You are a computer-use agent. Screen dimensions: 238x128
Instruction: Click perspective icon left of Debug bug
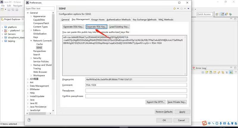point(226,14)
